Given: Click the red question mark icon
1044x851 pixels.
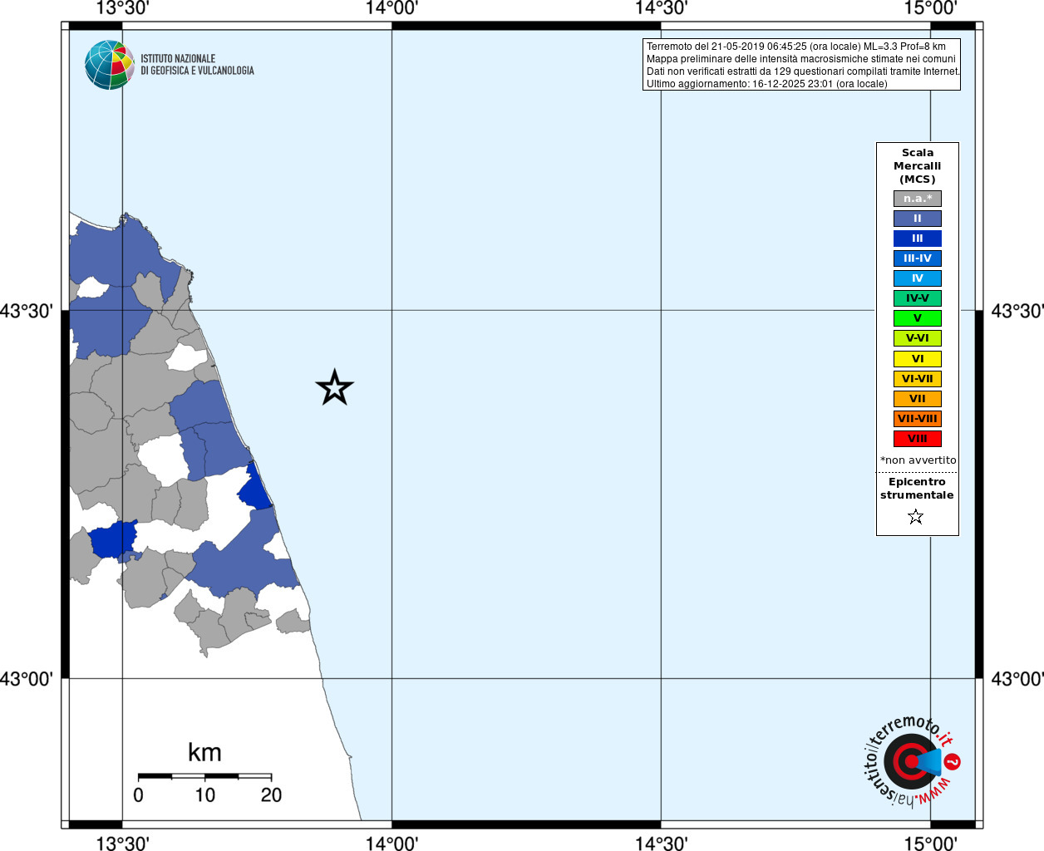Looking at the screenshot, I should click(x=953, y=761).
